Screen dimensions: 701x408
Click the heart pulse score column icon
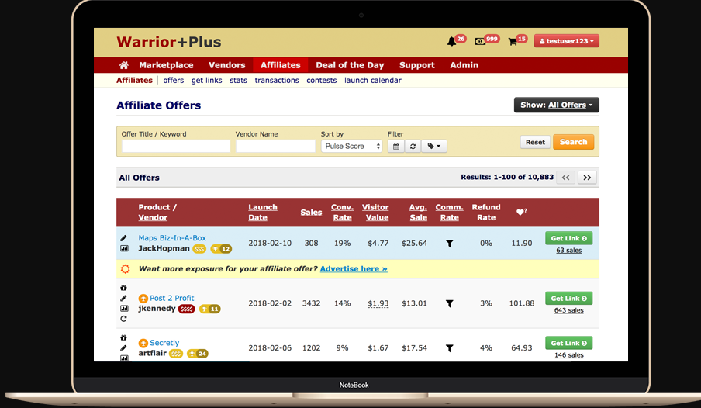521,212
